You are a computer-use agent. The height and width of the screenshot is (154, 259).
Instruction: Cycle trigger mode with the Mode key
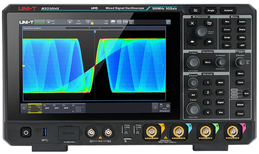(x=246, y=94)
